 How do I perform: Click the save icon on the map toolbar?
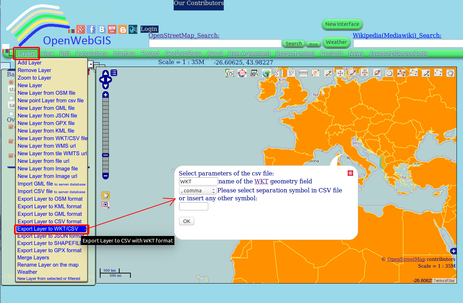[389, 73]
